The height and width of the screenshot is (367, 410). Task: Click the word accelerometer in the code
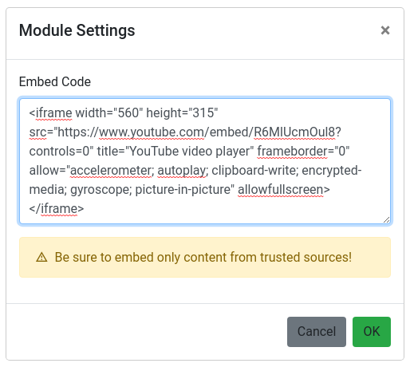[111, 171]
